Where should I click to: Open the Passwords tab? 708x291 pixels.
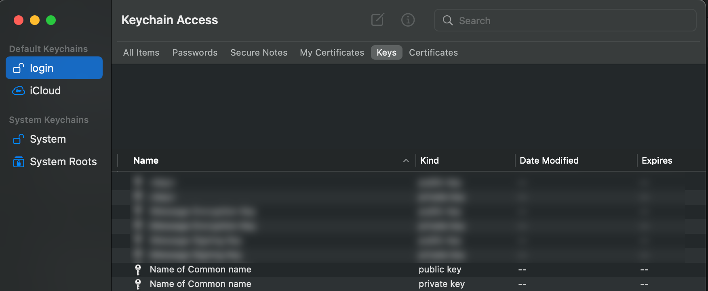coord(195,53)
